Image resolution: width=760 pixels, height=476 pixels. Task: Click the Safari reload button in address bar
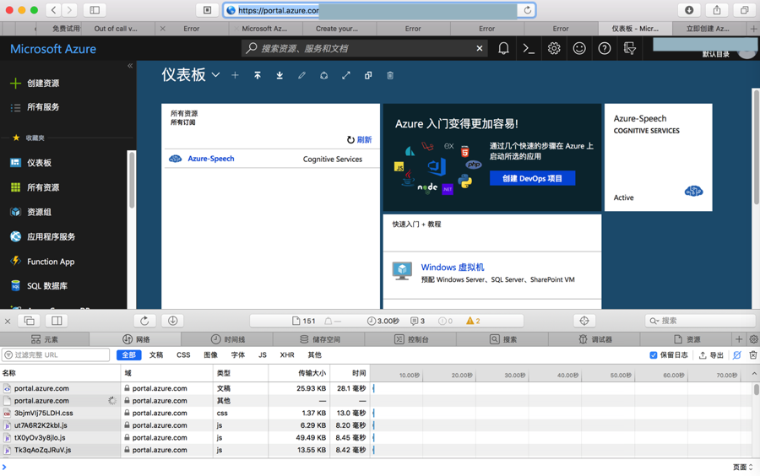click(527, 10)
